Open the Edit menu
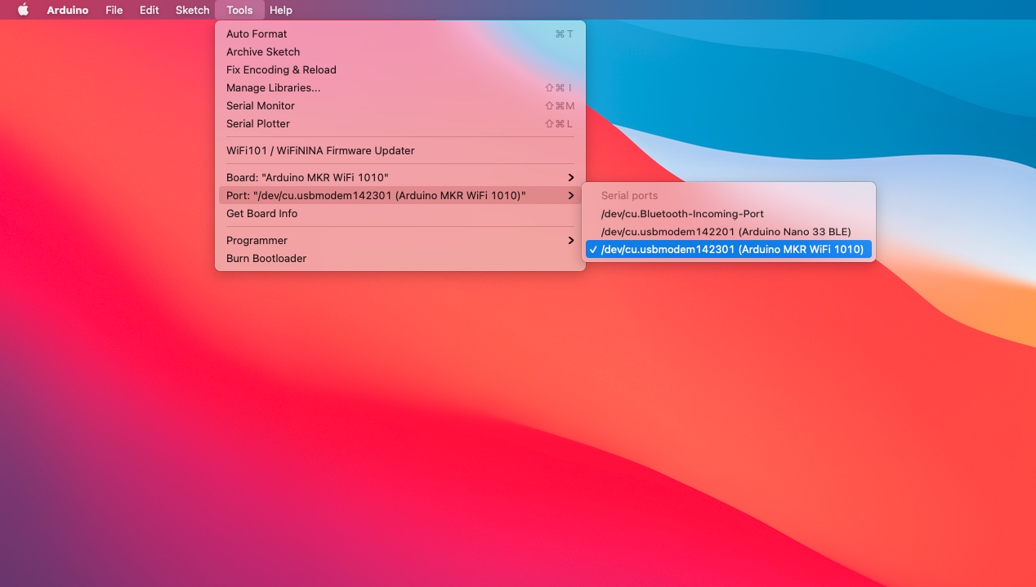1036x587 pixels. click(x=149, y=10)
